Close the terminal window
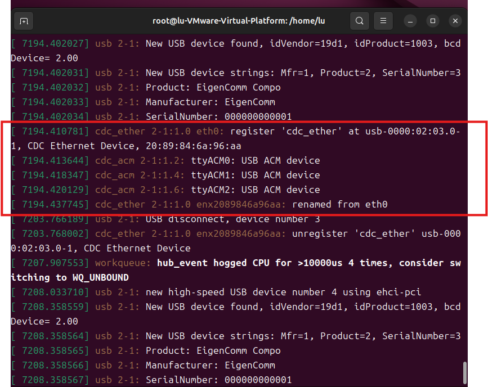The height and width of the screenshot is (387, 488). 455,21
